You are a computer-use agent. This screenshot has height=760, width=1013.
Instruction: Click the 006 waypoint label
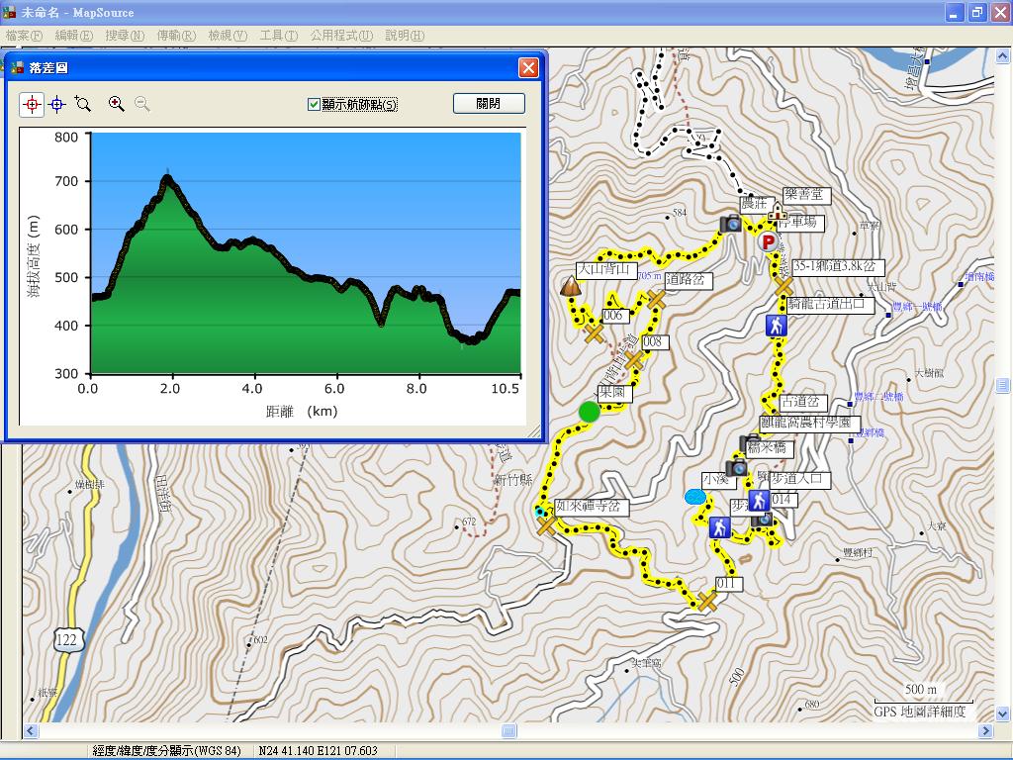click(615, 316)
